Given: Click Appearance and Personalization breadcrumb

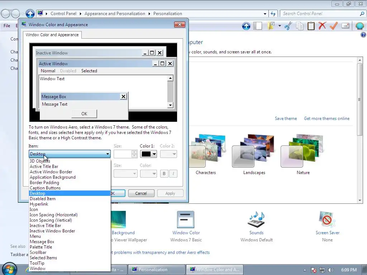Looking at the screenshot, I should pyautogui.click(x=115, y=14).
